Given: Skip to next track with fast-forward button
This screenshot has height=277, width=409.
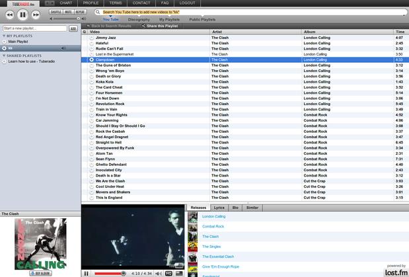Looking at the screenshot, I should click(36, 15).
